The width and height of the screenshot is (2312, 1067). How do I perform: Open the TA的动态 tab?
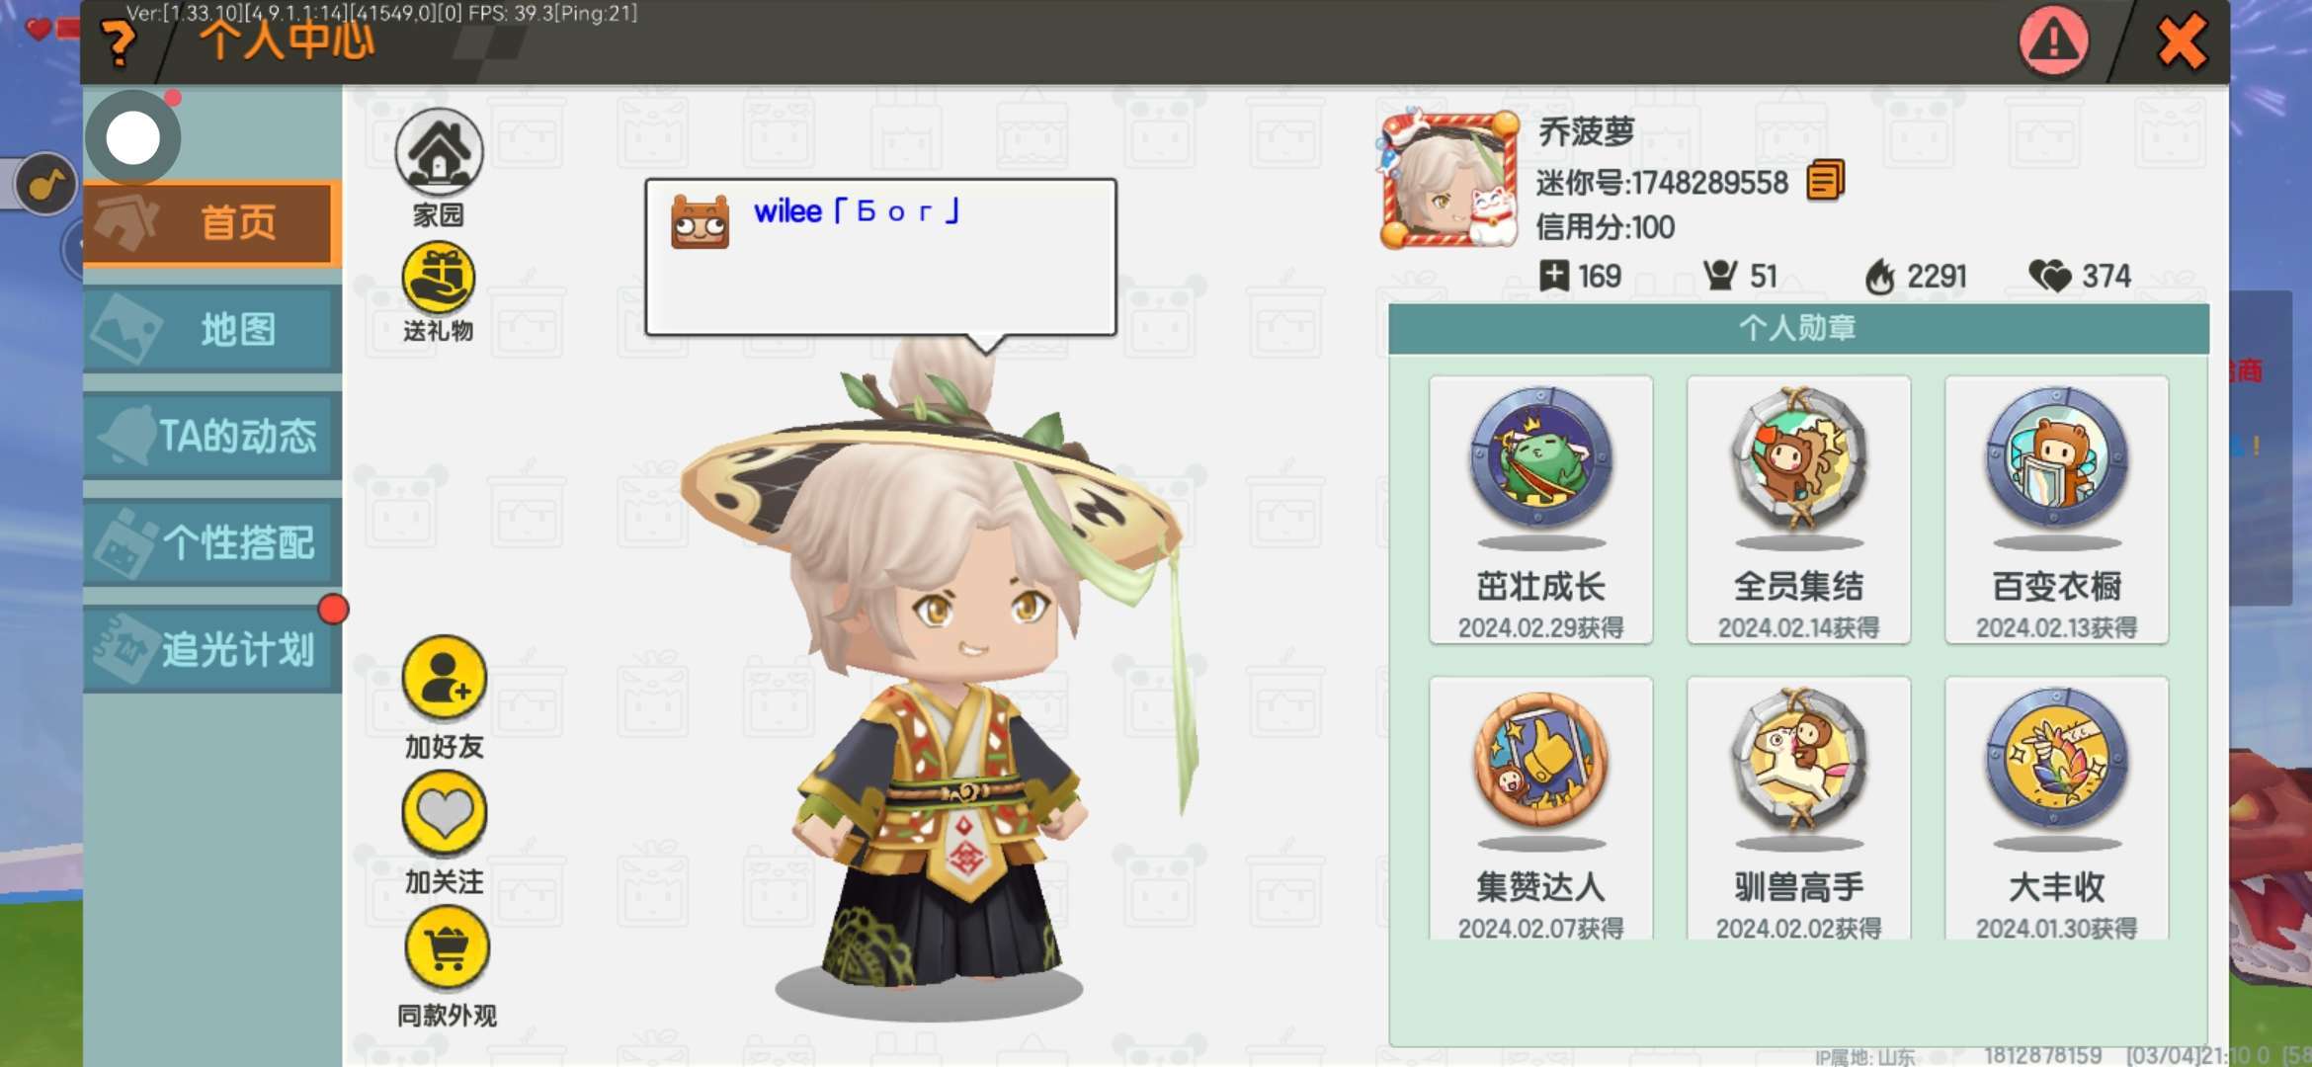pos(212,437)
